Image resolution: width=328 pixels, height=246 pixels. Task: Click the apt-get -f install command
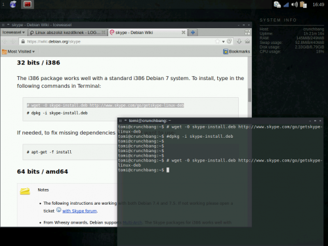(x=49, y=152)
